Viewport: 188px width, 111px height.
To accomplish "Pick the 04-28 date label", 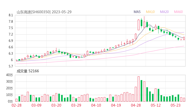I will 136,105.
